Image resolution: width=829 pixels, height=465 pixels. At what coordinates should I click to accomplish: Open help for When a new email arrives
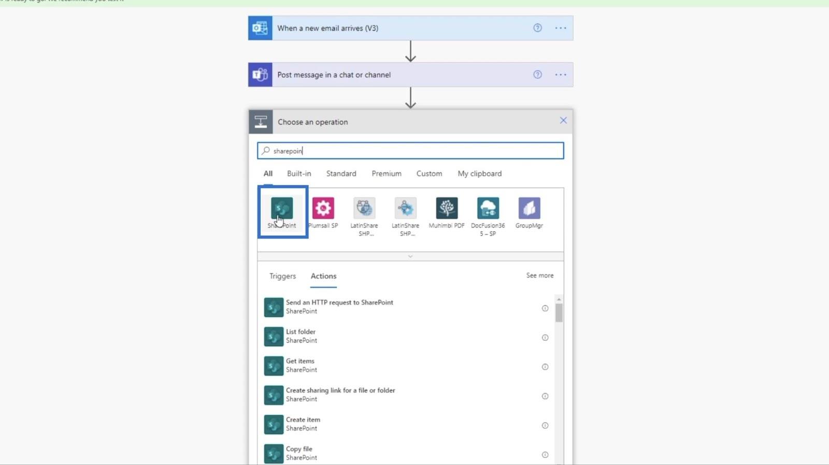pyautogui.click(x=537, y=28)
